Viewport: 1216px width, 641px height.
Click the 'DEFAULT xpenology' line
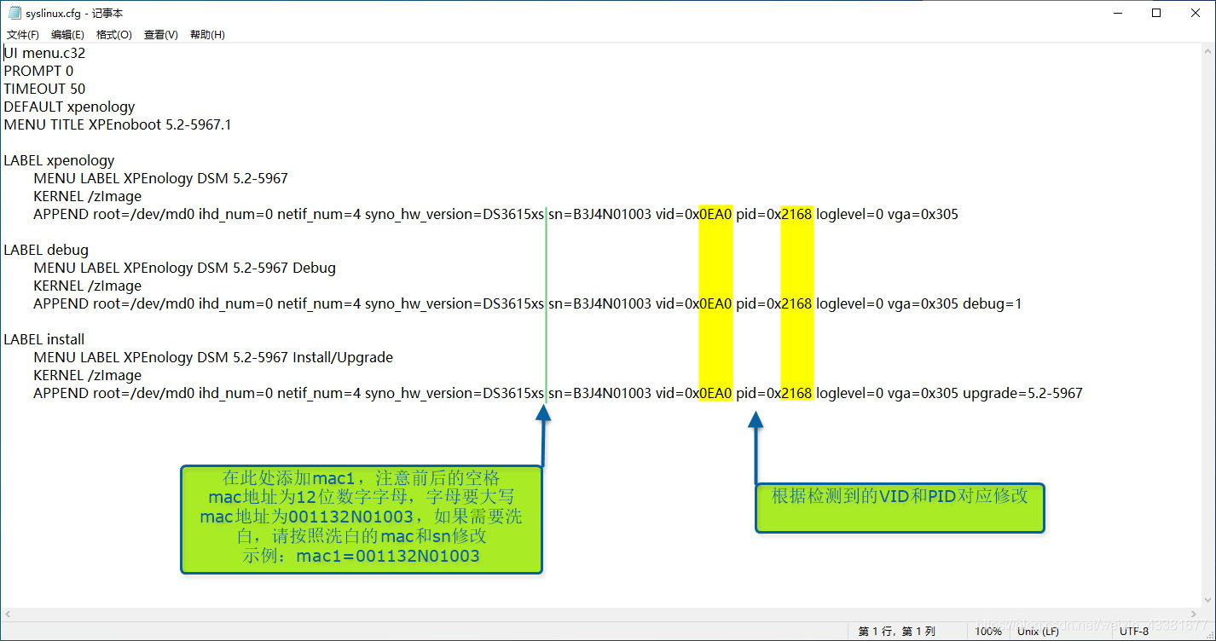69,107
